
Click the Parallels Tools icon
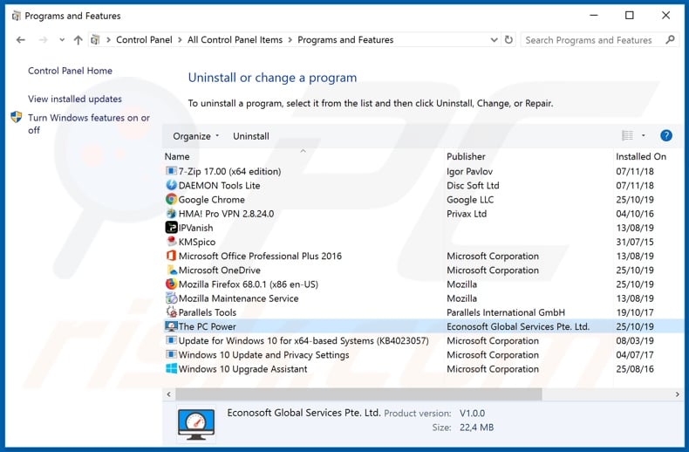click(171, 312)
